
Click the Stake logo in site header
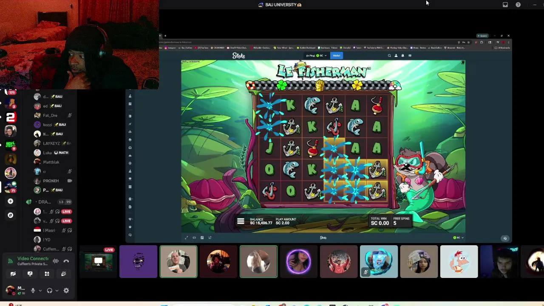tap(238, 56)
